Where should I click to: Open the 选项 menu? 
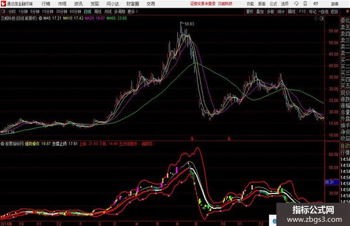pos(285,4)
